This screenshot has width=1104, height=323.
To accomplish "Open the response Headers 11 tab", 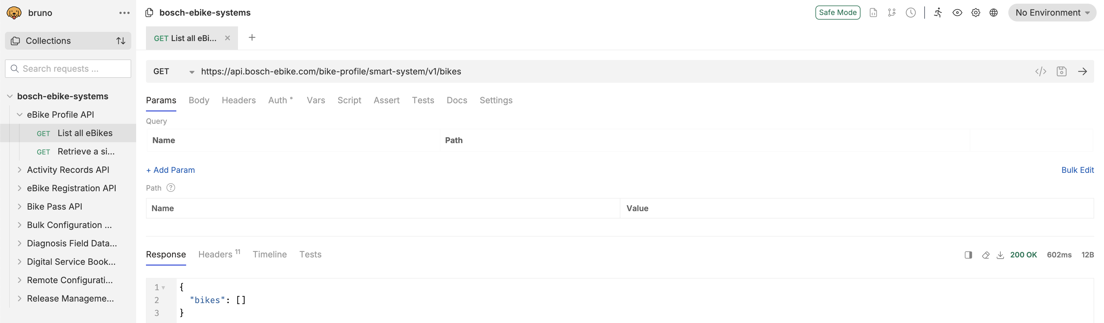I will tap(220, 254).
